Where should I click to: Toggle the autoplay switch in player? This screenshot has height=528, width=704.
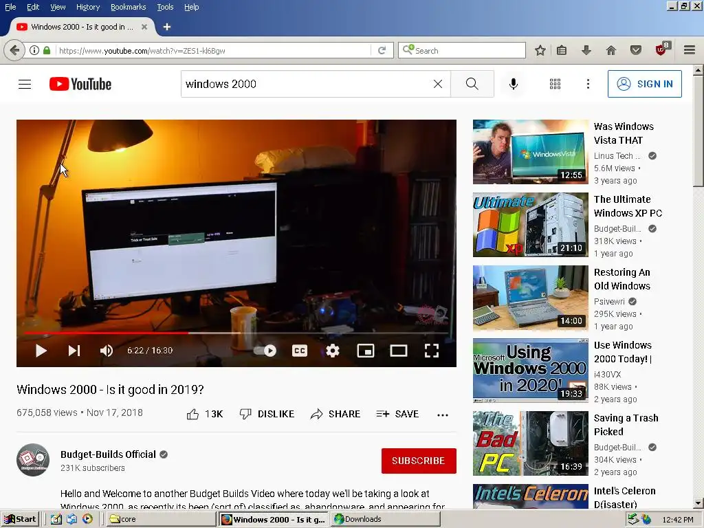tap(265, 351)
